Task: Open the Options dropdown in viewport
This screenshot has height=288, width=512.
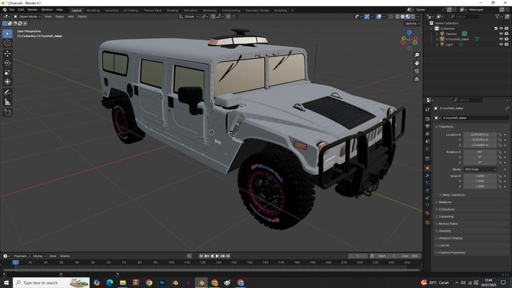Action: coord(412,24)
